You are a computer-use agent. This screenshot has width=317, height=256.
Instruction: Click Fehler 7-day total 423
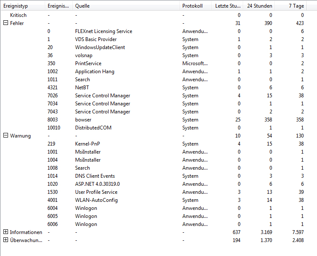[300, 23]
